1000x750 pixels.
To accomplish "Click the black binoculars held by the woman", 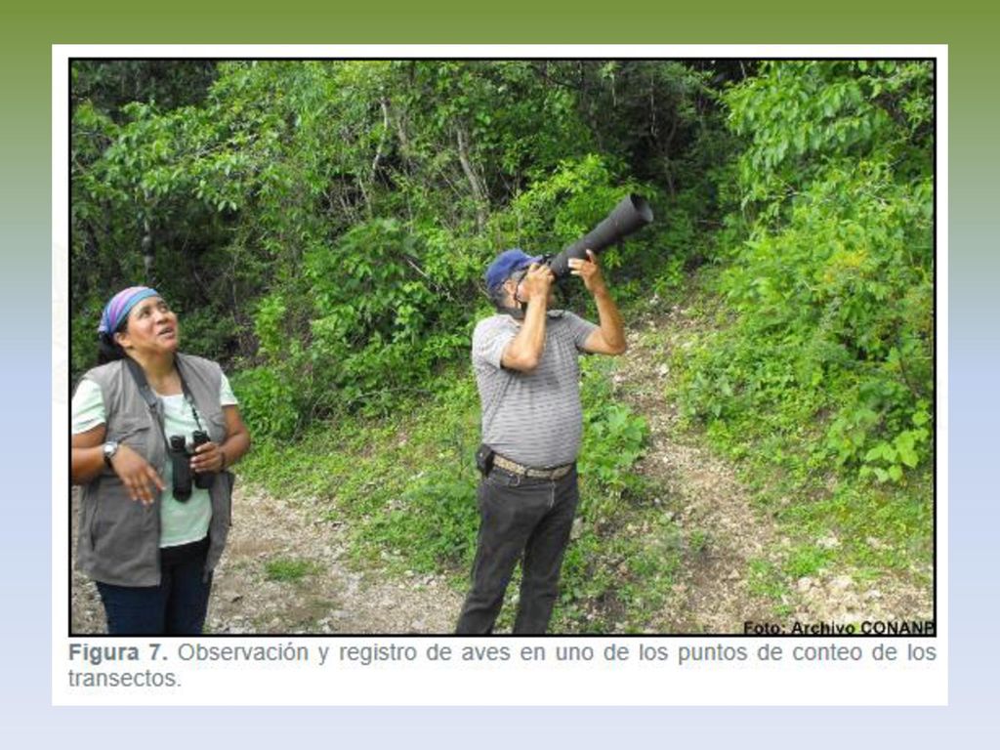I will tap(190, 466).
